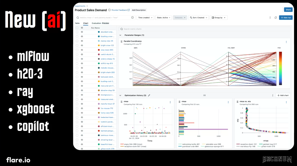Open the Evaluation Preview tab
Viewport: 297px width, 166px height.
coord(100,23)
